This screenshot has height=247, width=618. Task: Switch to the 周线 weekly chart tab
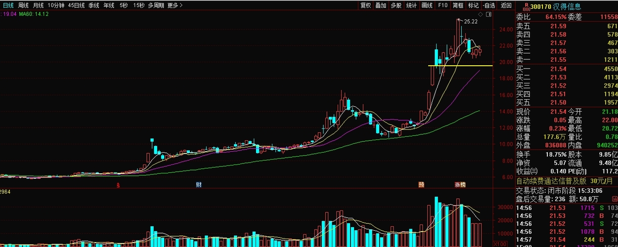coord(23,5)
